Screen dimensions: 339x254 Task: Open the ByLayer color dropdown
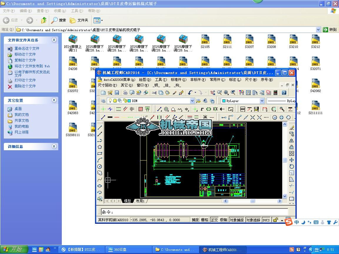[262, 101]
